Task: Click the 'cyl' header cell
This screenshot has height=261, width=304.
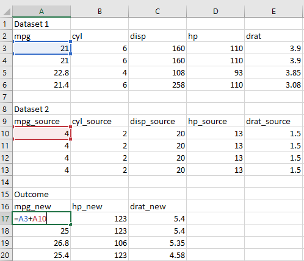Action: [x=100, y=36]
